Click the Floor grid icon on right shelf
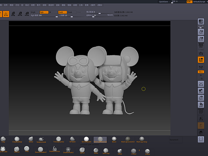This screenshot has width=208, height=156. pos(201,53)
